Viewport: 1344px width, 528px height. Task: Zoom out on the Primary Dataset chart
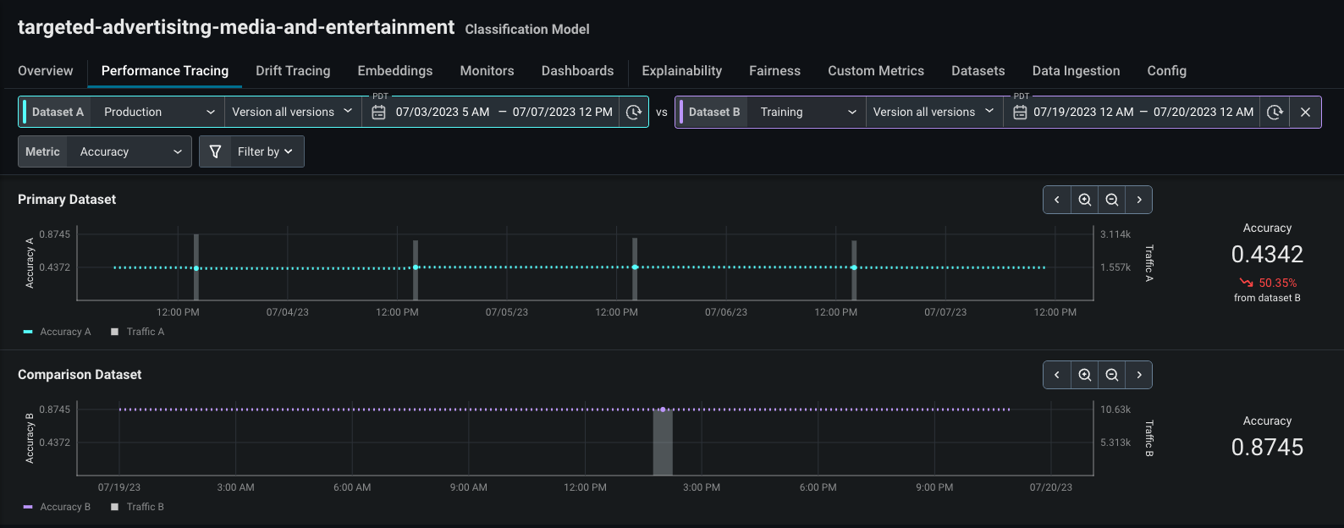[1112, 200]
